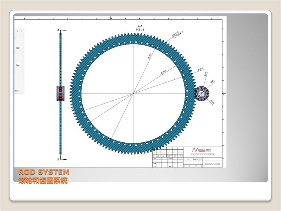Viewport: 281px width, 211px height.
Task: Click the red bearing assembly in side view
Action: [x=60, y=94]
